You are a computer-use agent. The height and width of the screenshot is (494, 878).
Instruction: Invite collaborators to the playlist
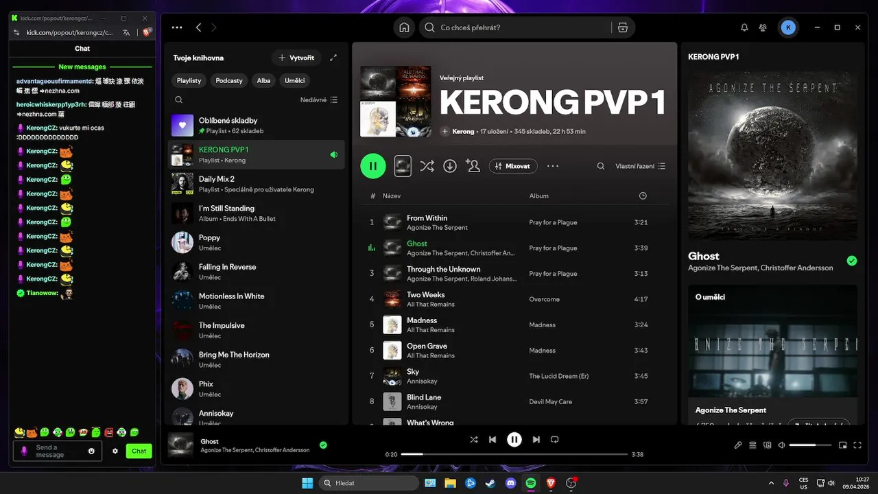pyautogui.click(x=473, y=165)
